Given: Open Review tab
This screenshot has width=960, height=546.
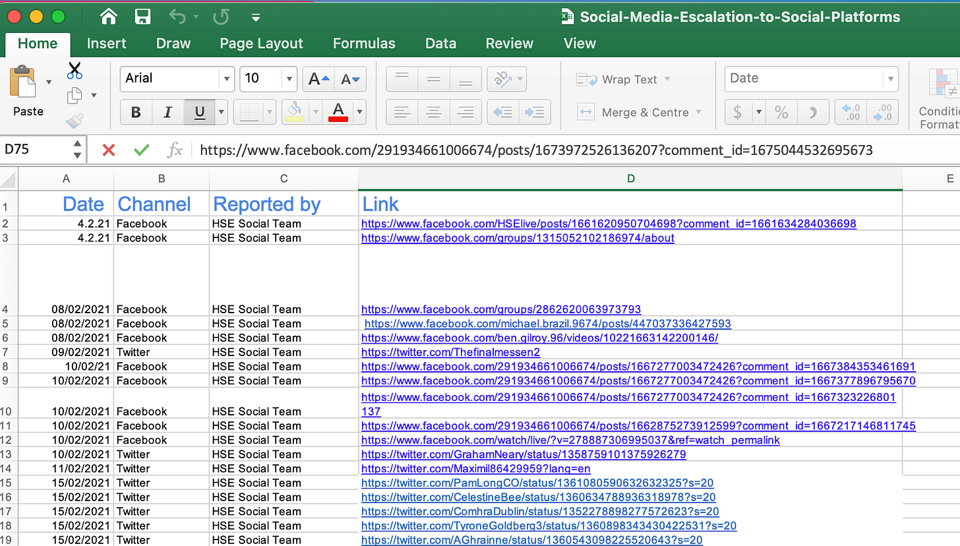Looking at the screenshot, I should pos(509,44).
